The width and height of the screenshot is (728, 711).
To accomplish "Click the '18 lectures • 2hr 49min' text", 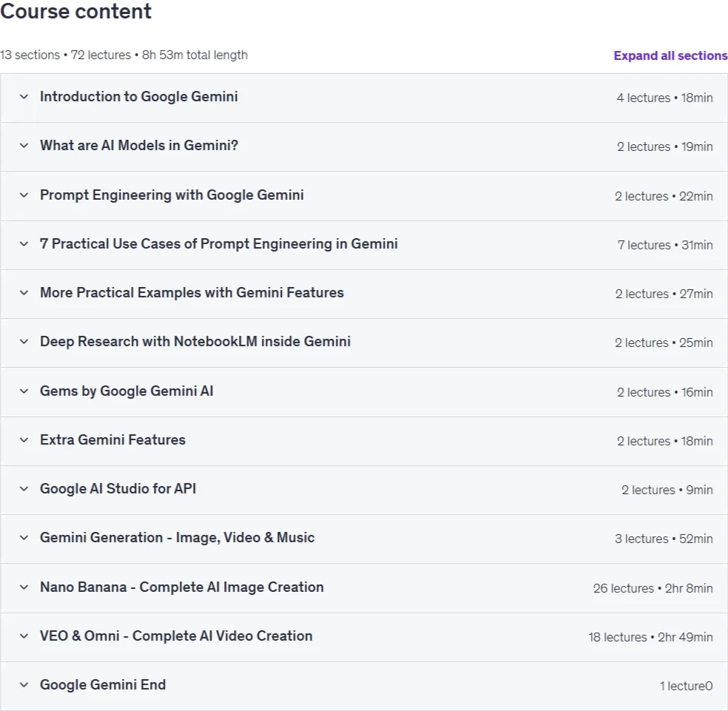I will 650,637.
